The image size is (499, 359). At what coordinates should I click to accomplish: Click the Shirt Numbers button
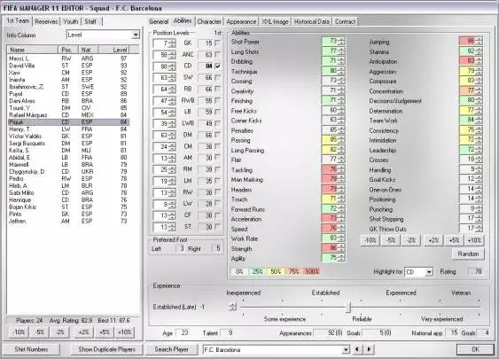pyautogui.click(x=31, y=349)
